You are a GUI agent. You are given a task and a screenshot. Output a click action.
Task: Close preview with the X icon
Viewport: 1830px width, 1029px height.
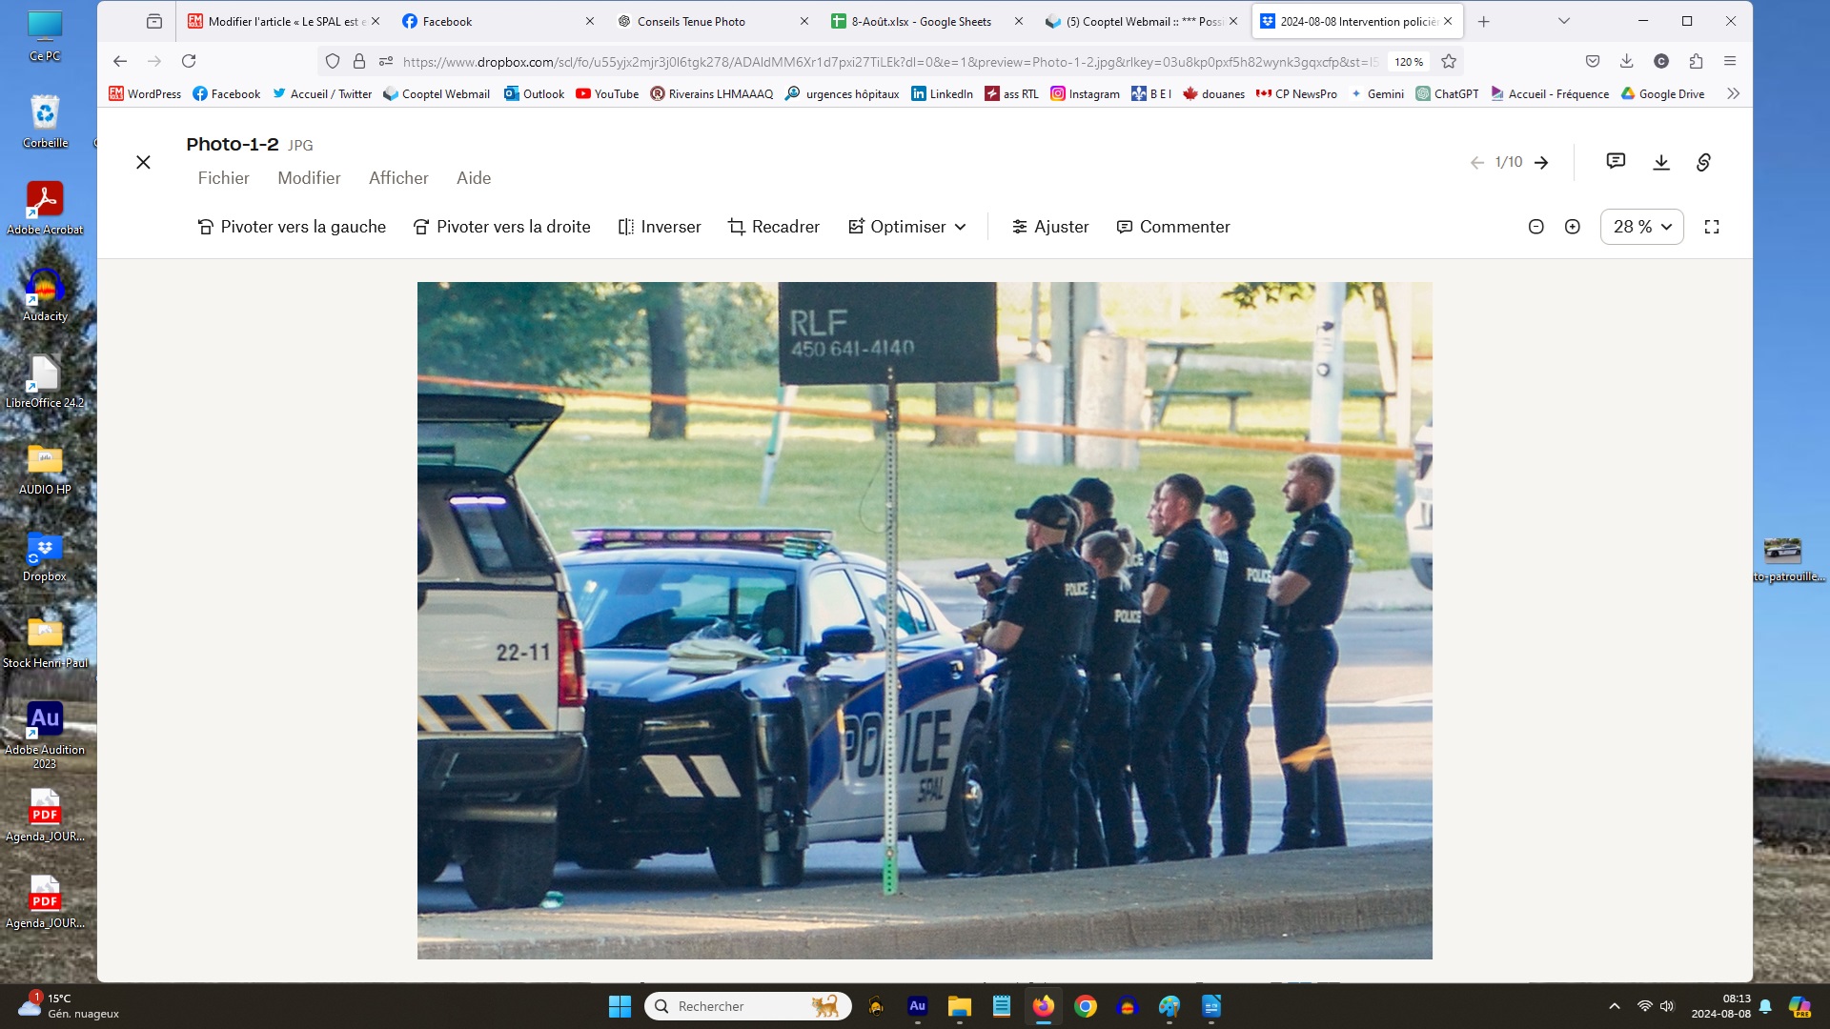tap(143, 162)
